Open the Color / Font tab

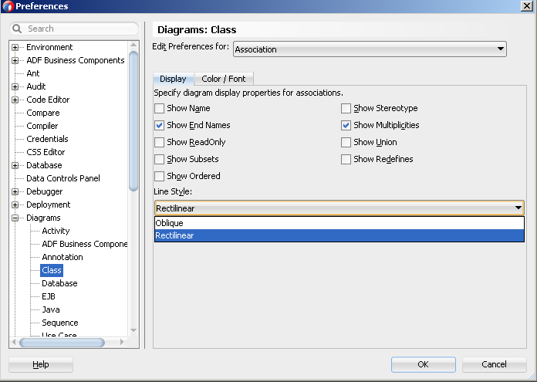click(x=224, y=79)
